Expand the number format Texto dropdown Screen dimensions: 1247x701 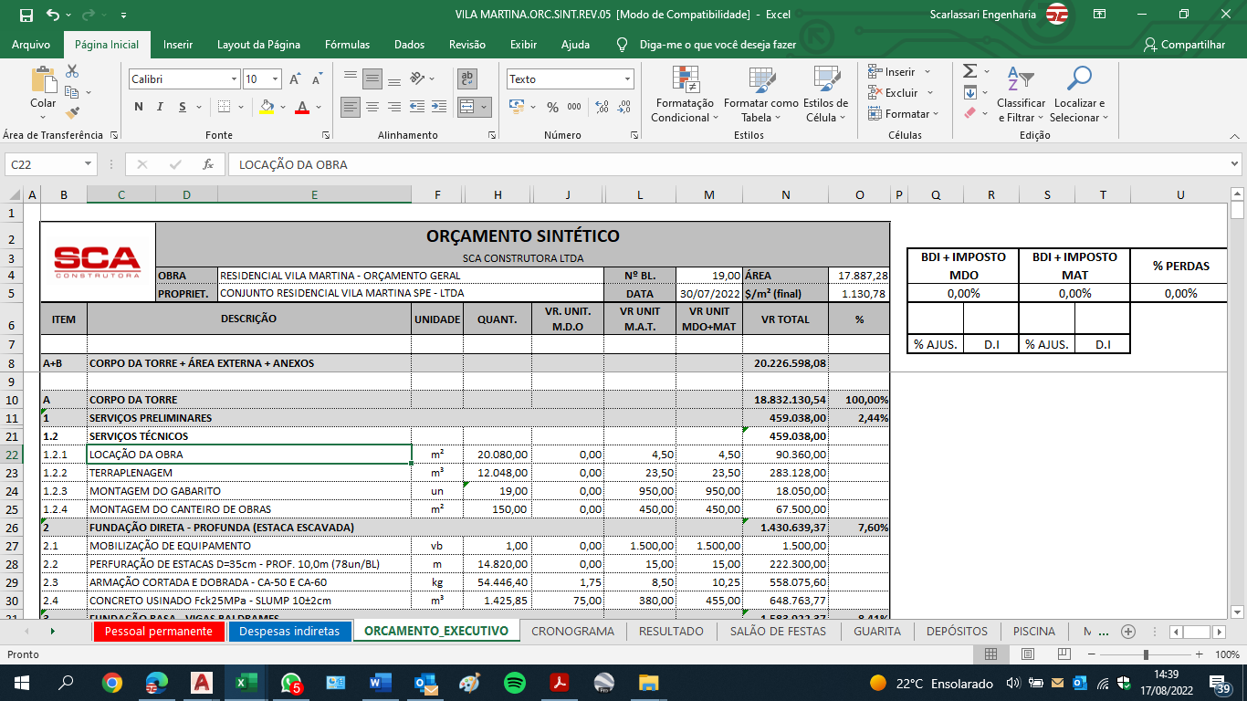click(x=627, y=79)
